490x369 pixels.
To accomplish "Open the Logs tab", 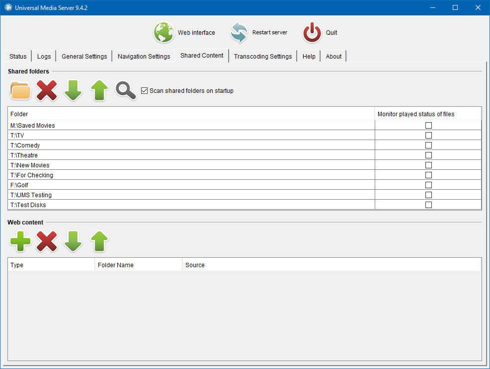I will (x=44, y=56).
